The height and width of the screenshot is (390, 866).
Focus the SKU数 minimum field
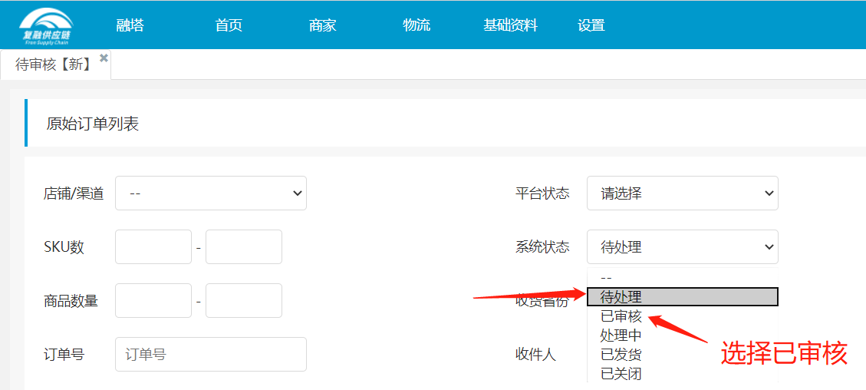click(x=153, y=247)
